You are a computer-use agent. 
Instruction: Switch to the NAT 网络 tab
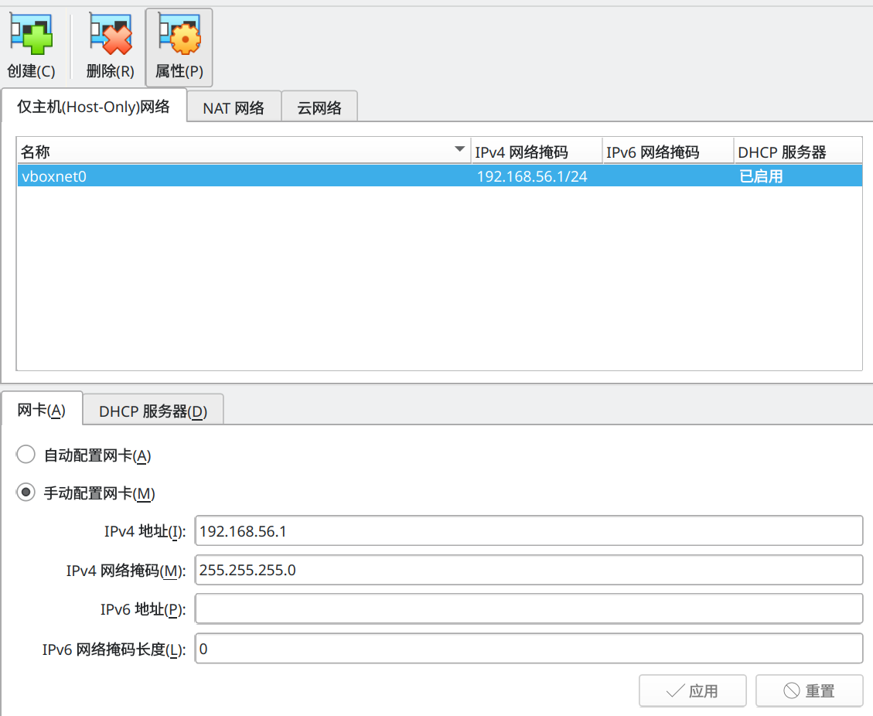pyautogui.click(x=234, y=107)
